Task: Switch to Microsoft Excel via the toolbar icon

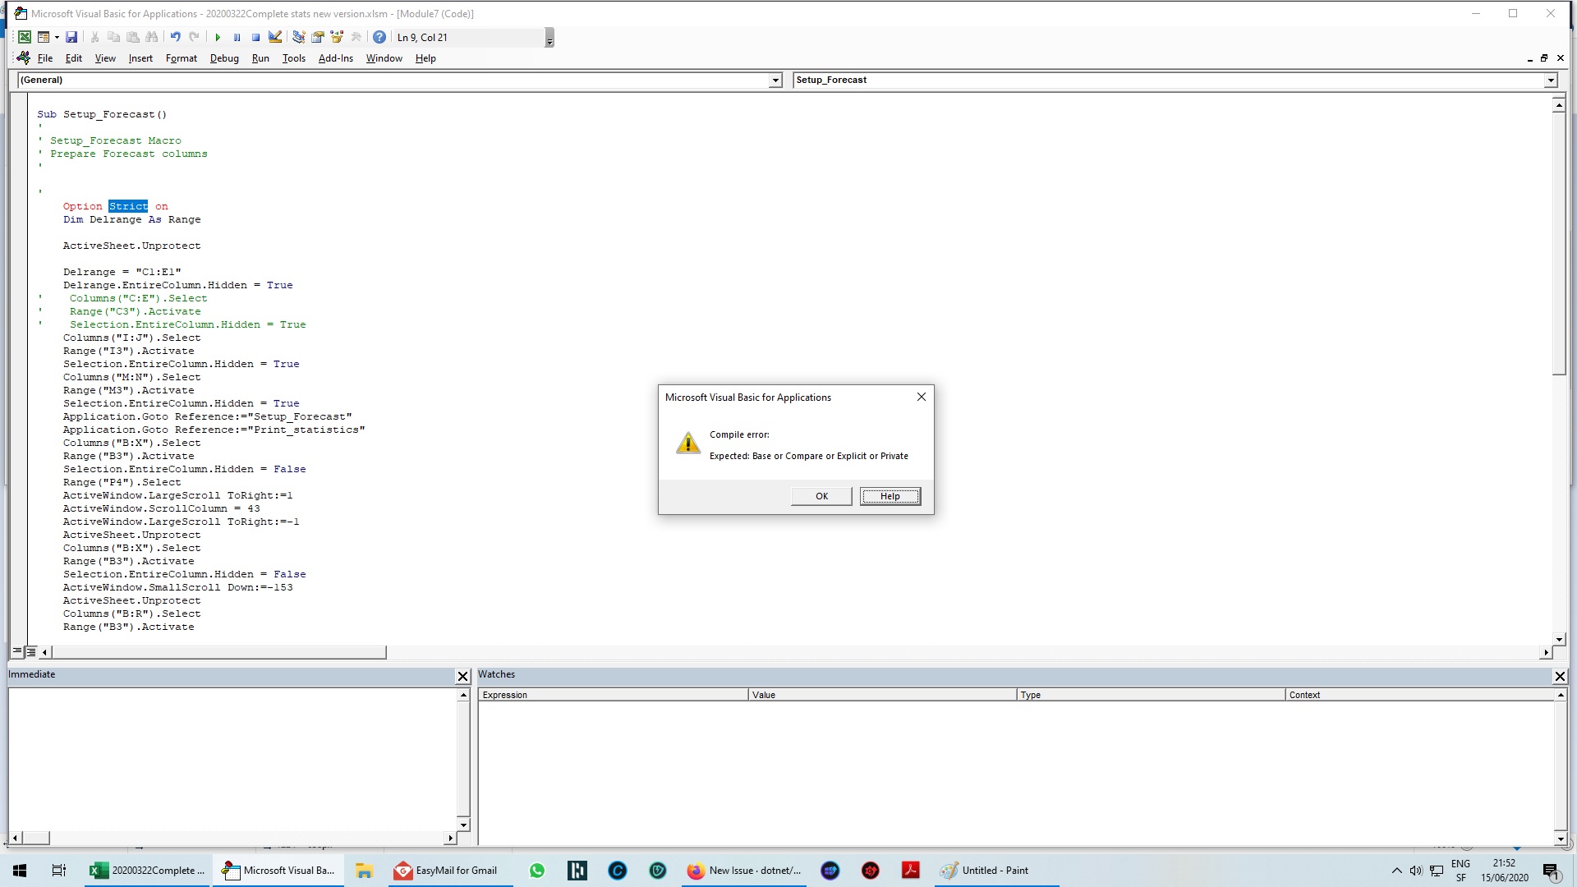Action: pyautogui.click(x=25, y=37)
